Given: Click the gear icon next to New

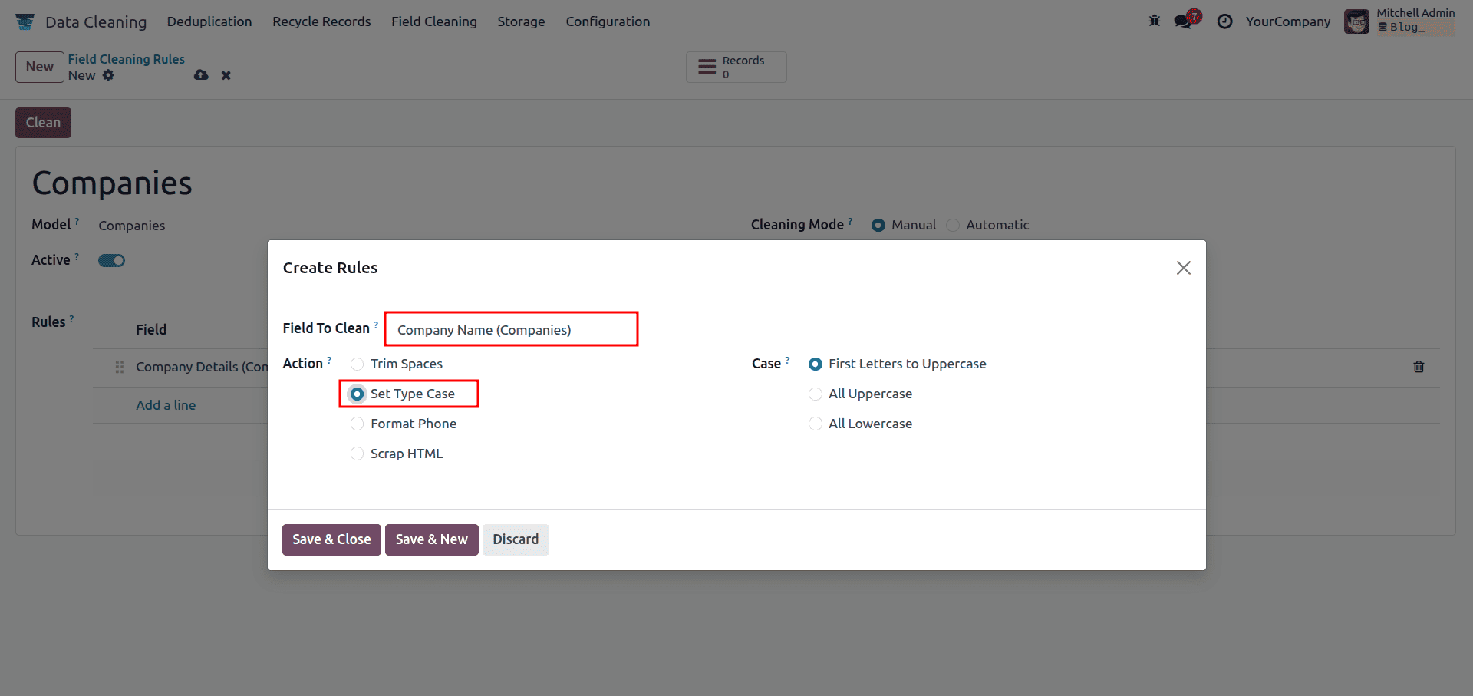Looking at the screenshot, I should [x=109, y=75].
